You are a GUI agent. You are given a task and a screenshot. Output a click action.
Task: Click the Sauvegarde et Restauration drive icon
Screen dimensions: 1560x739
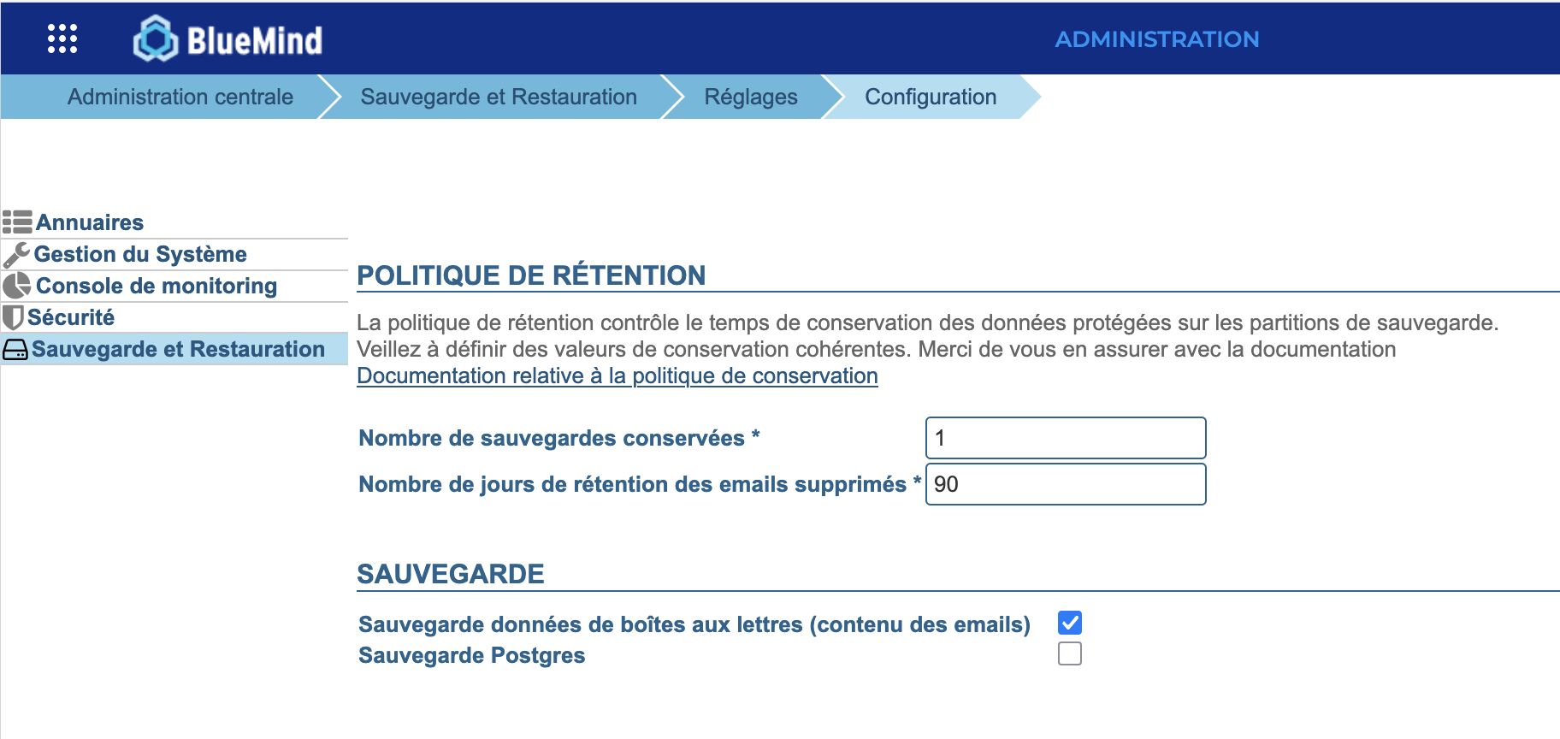[15, 350]
